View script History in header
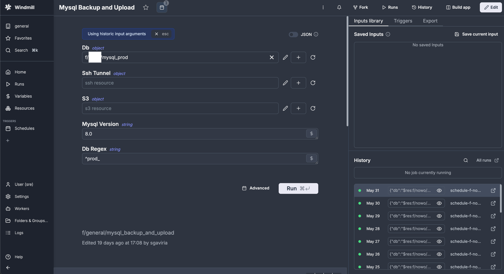The width and height of the screenshot is (504, 274). pyautogui.click(x=422, y=8)
